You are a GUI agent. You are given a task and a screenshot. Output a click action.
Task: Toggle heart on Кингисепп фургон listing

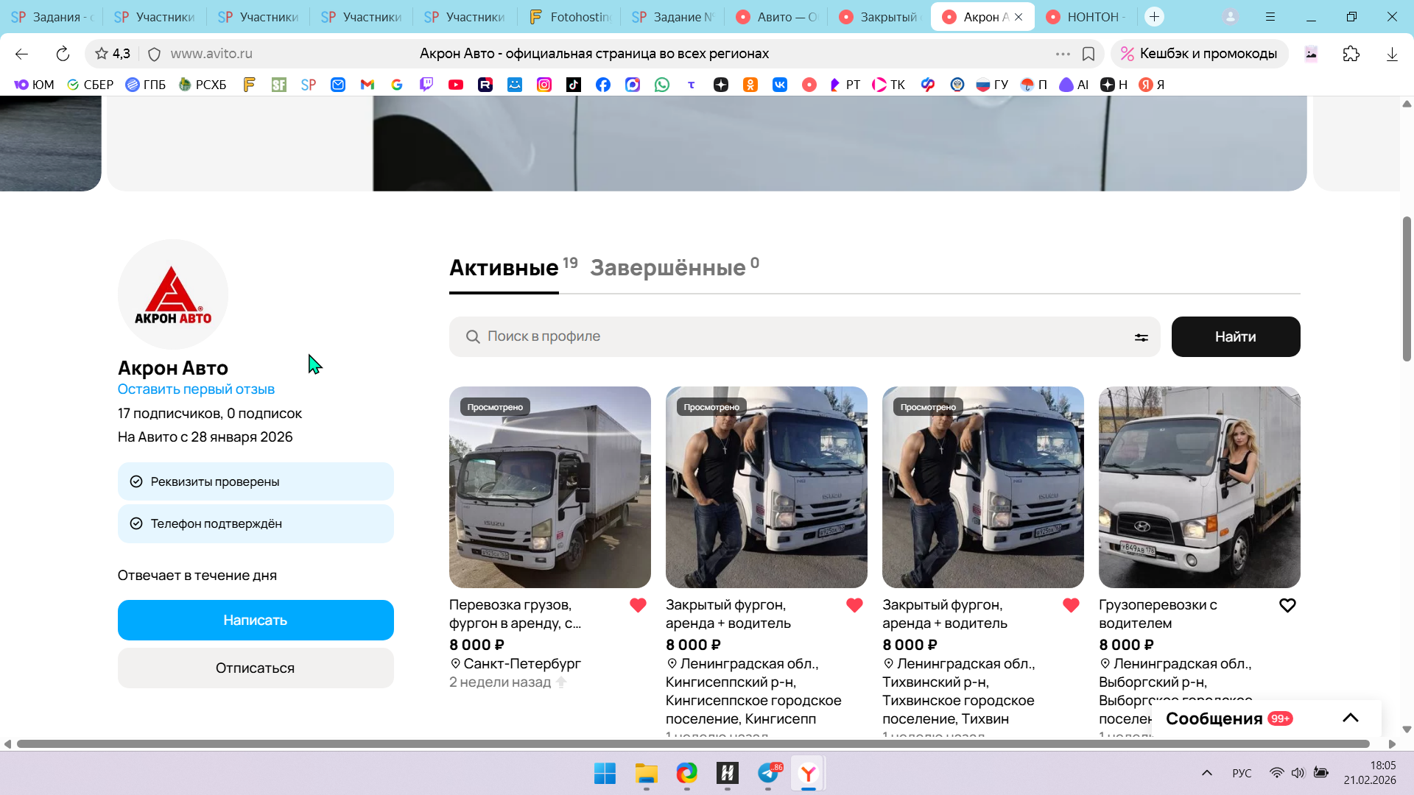(x=854, y=605)
